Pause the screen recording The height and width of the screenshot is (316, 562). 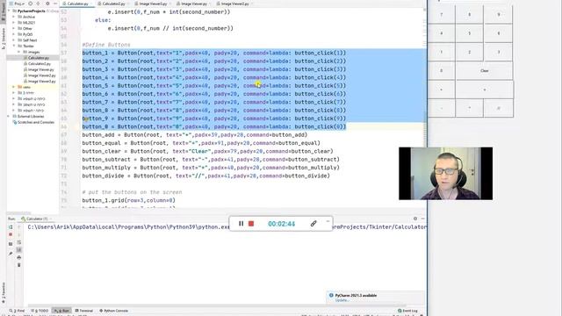click(x=241, y=224)
